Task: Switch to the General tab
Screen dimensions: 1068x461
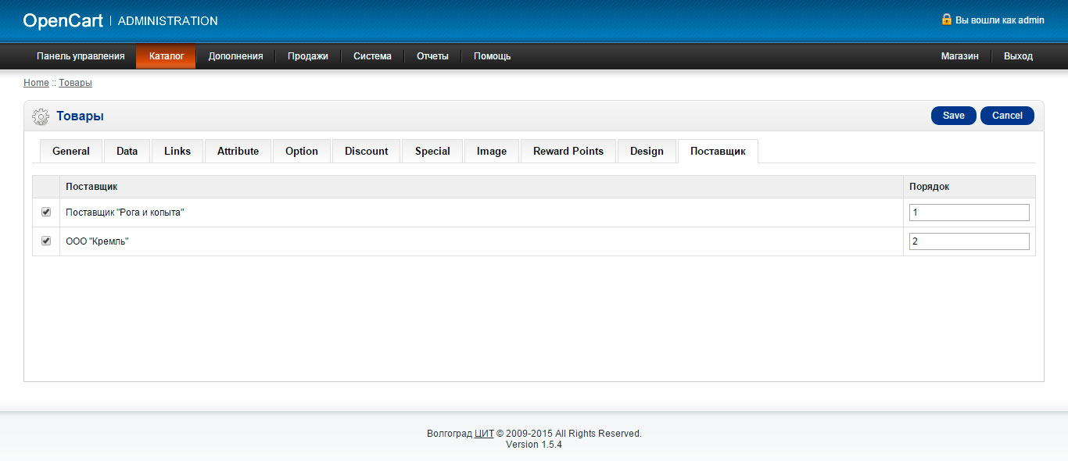Action: [71, 152]
